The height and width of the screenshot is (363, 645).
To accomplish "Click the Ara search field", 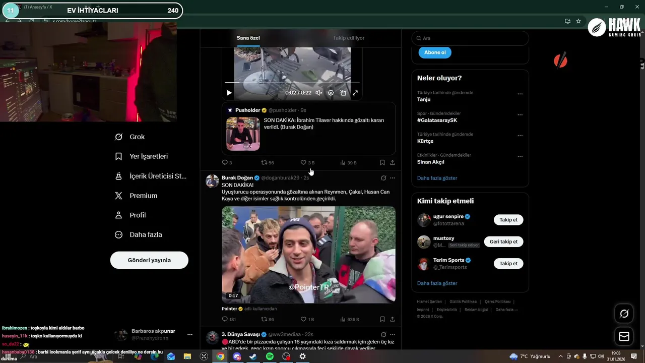I will pyautogui.click(x=470, y=38).
